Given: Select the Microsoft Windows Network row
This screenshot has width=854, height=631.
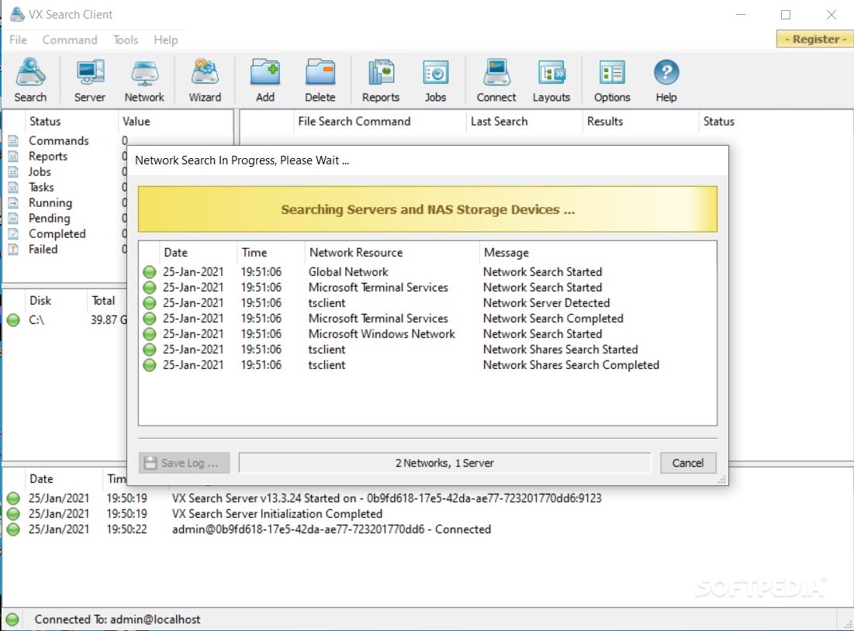Looking at the screenshot, I should click(427, 334).
